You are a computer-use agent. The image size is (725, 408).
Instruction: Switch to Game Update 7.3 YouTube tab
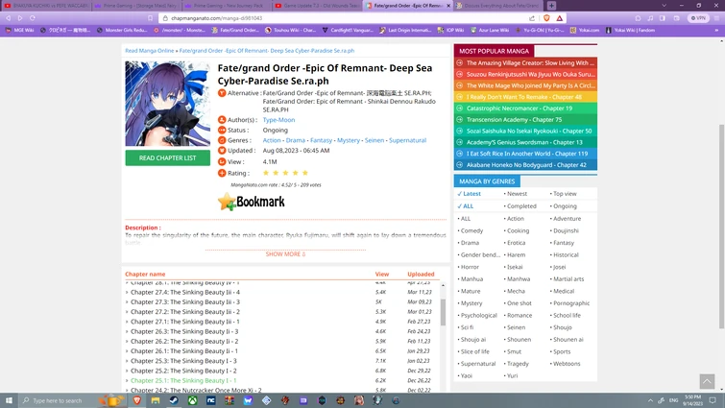[x=316, y=6]
